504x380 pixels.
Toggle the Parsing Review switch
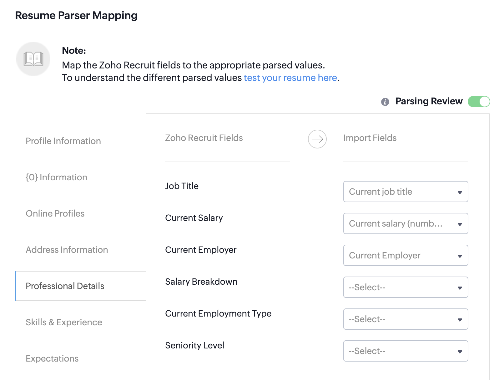tap(478, 102)
